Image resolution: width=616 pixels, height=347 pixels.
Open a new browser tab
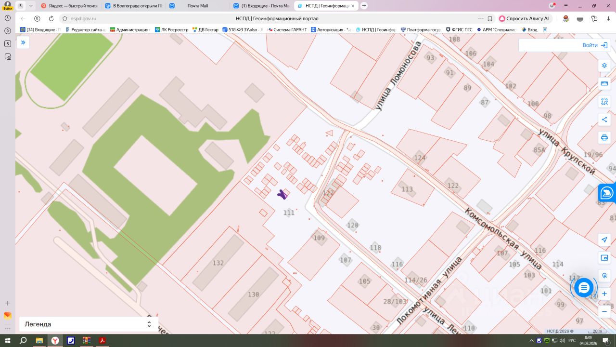[364, 6]
